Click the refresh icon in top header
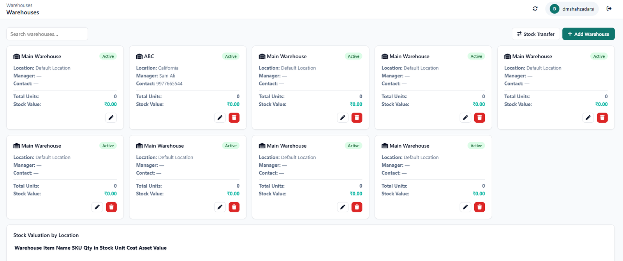Viewport: 623px width, 261px height. tap(535, 9)
